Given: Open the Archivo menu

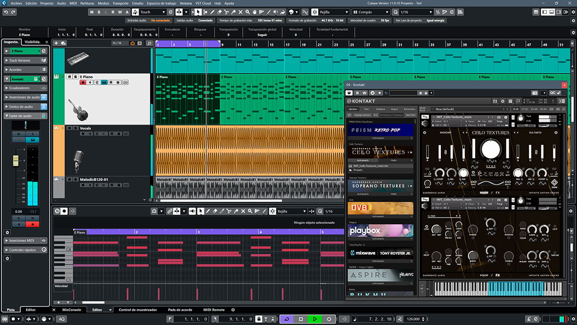Looking at the screenshot, I should (x=16, y=3).
